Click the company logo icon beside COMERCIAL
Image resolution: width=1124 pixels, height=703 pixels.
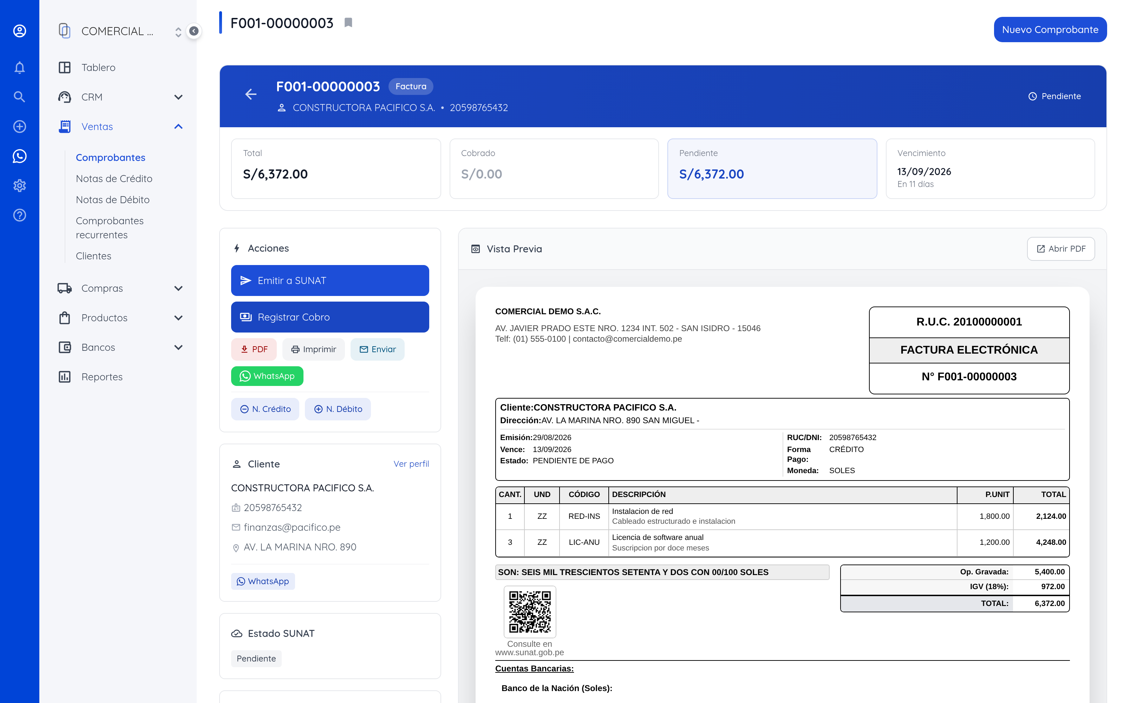(65, 31)
